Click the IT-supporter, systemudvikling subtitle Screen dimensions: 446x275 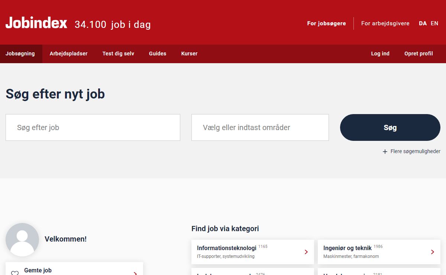coord(226,256)
